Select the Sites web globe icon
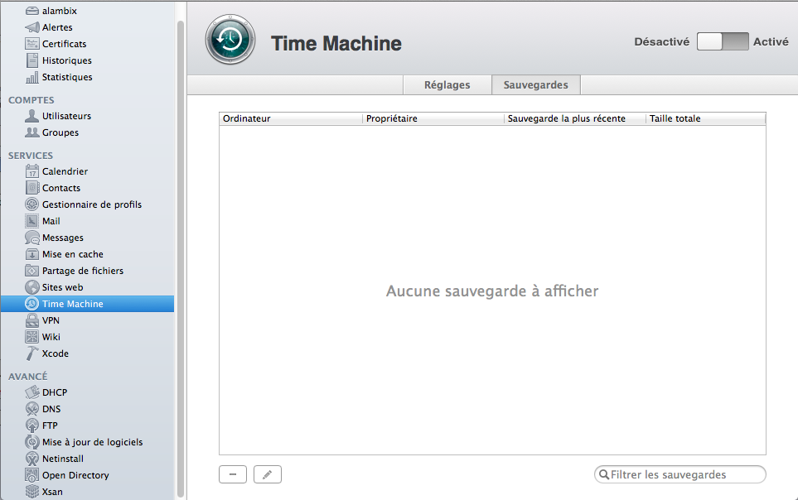 pyautogui.click(x=32, y=287)
